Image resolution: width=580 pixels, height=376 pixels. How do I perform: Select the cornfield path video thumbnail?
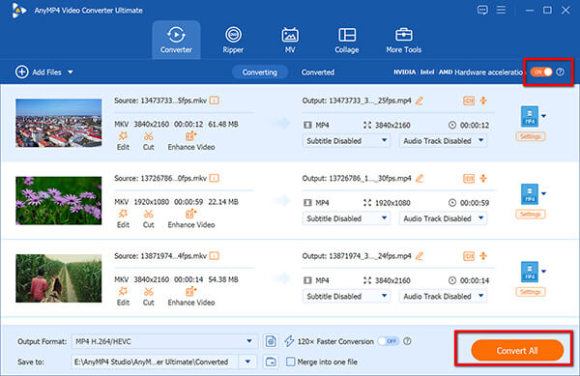(58, 278)
